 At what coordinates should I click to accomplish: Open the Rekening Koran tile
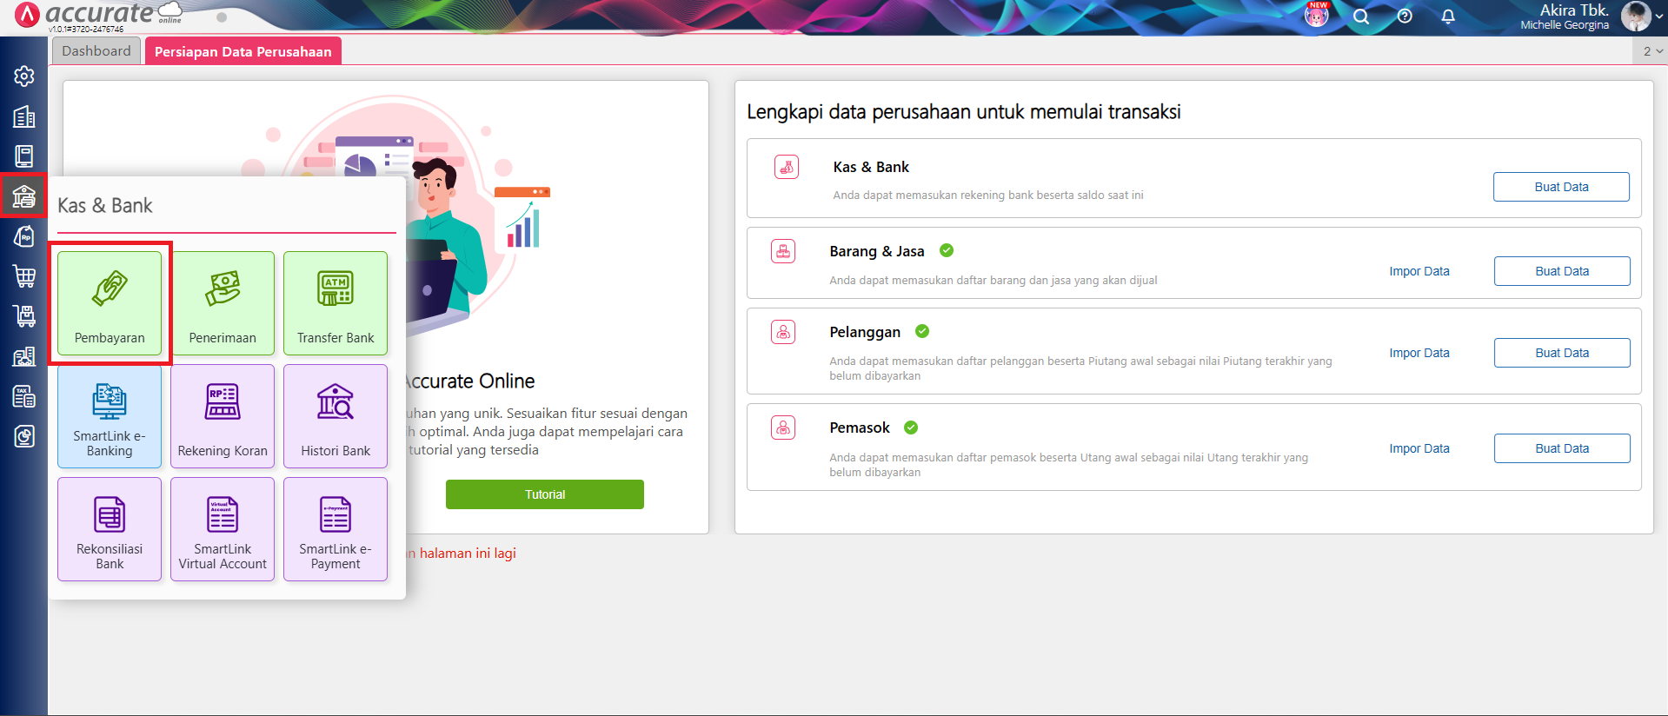pyautogui.click(x=223, y=416)
